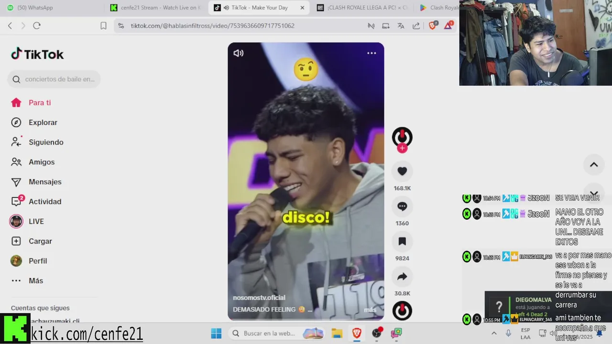
Task: Open the creator avatar above the like button
Action: pyautogui.click(x=402, y=137)
